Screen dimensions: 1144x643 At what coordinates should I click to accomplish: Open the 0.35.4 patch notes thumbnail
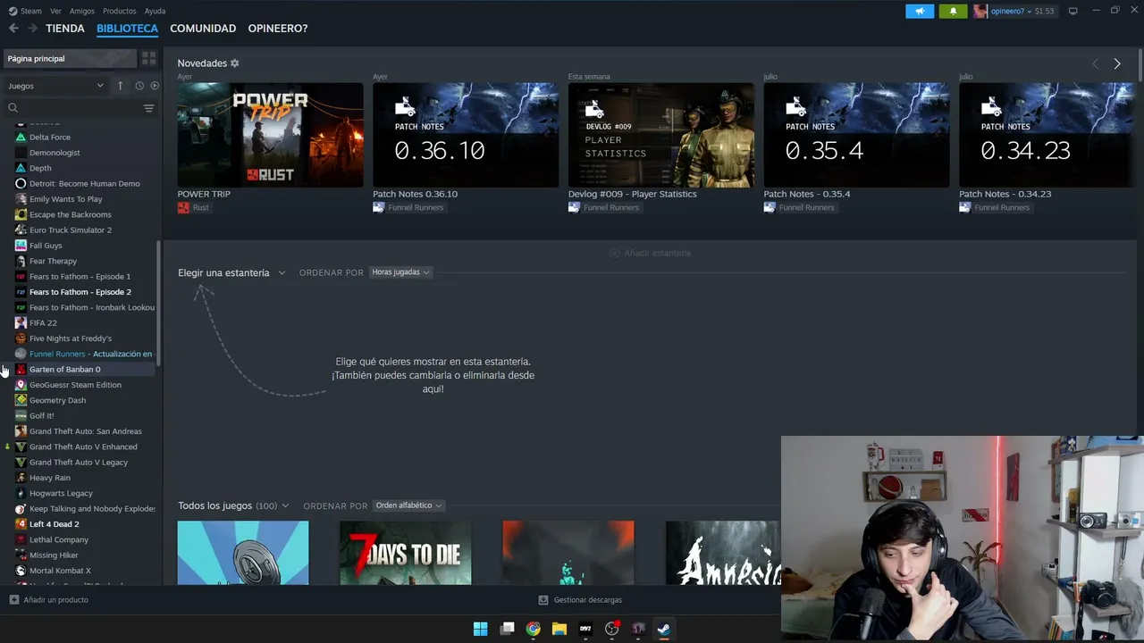[856, 135]
